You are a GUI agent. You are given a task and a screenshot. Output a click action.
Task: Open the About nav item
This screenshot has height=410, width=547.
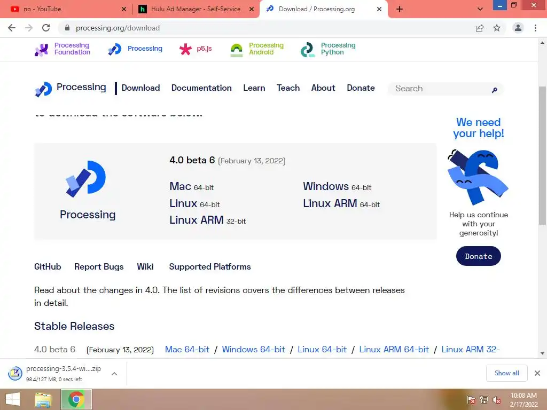(323, 88)
